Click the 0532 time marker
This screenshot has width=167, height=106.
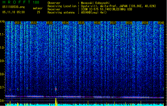34,23
